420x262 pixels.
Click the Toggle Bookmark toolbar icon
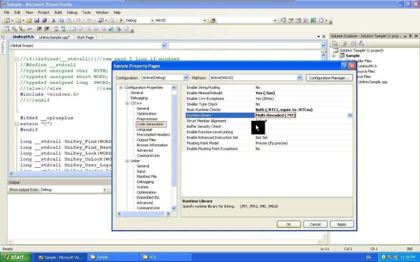click(73, 28)
